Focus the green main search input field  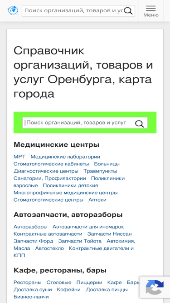click(x=85, y=123)
